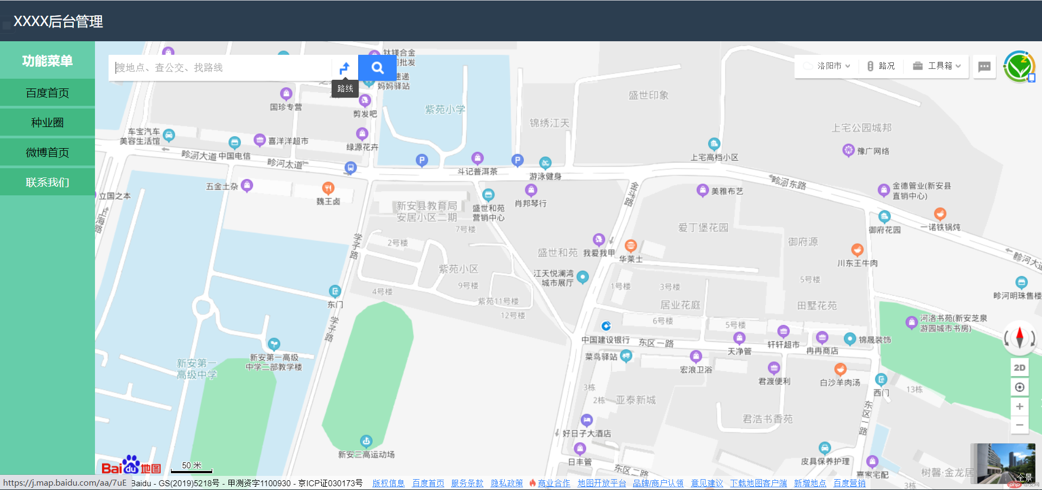Click the 白沙羊肉汤 restaurant marker
The width and height of the screenshot is (1042, 490).
(x=841, y=369)
